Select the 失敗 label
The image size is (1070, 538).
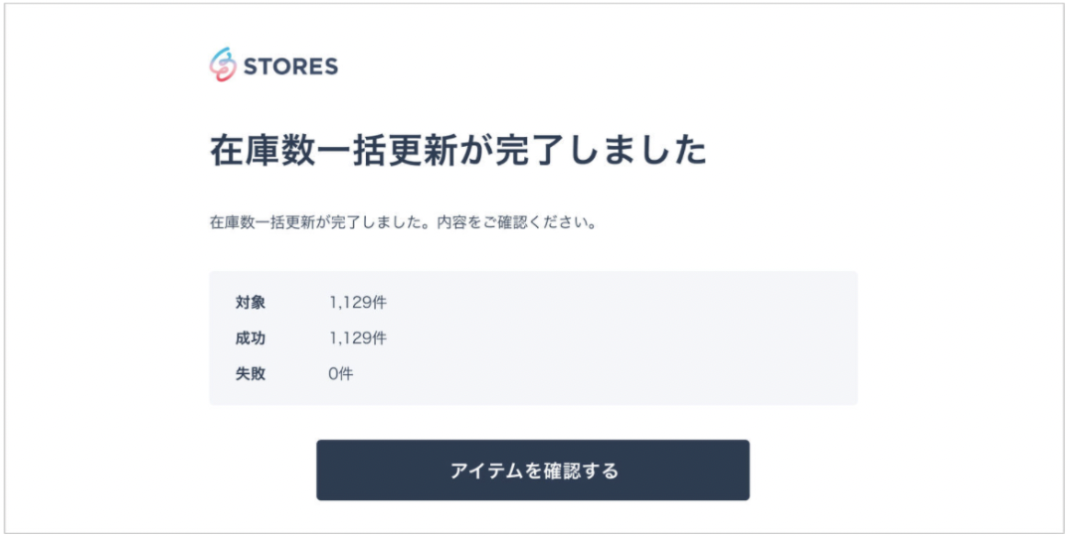coord(251,374)
